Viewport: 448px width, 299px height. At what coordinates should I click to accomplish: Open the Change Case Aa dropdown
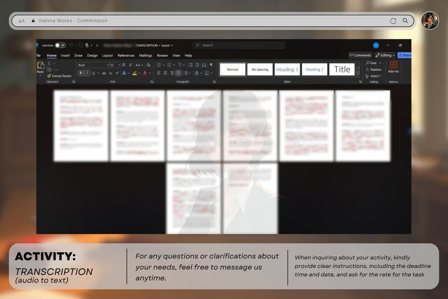(x=140, y=65)
